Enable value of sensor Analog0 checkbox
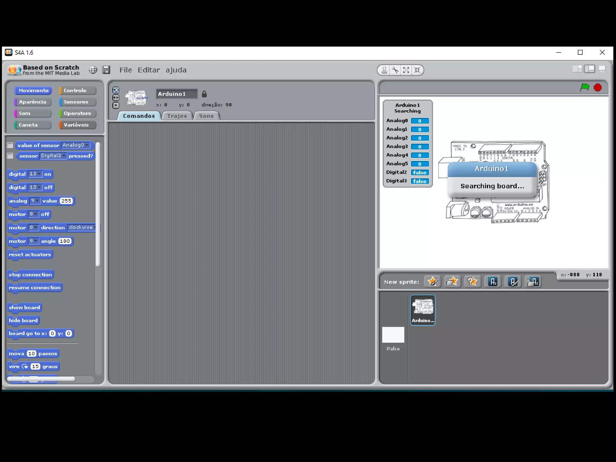616x462 pixels. [x=10, y=145]
